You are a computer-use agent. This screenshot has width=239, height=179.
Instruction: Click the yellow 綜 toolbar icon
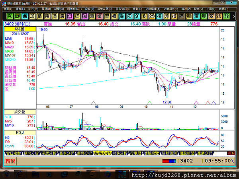tap(77, 16)
